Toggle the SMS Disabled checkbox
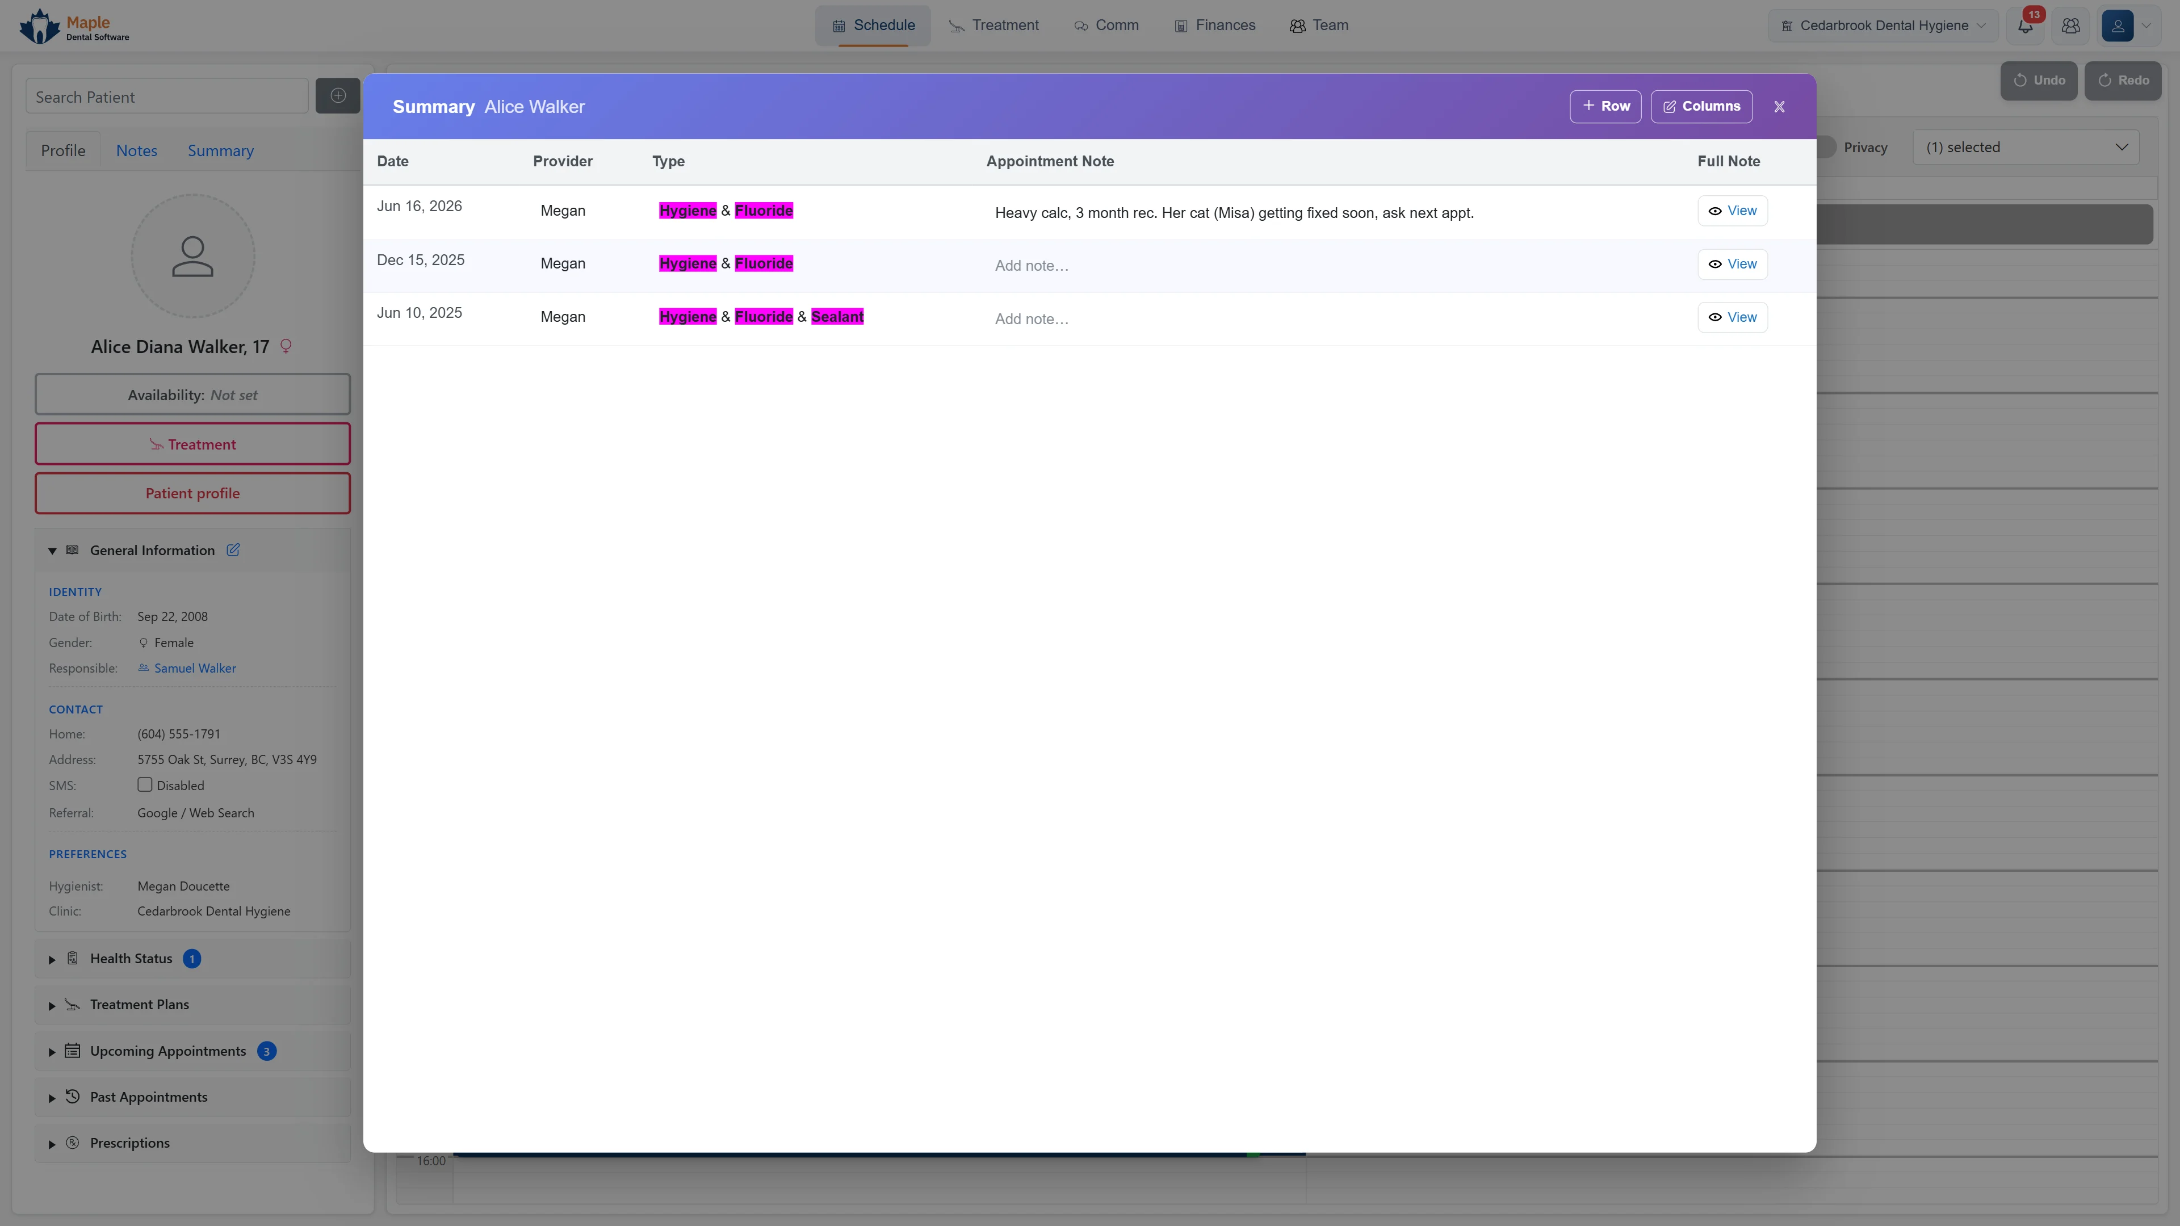Viewport: 2180px width, 1226px height. 145,784
